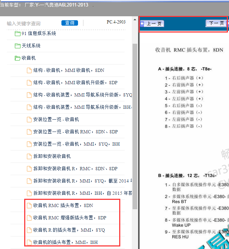Click pin 5 - 右后扬声器（-）
The width and height of the screenshot is (229, 249).
click(183, 106)
